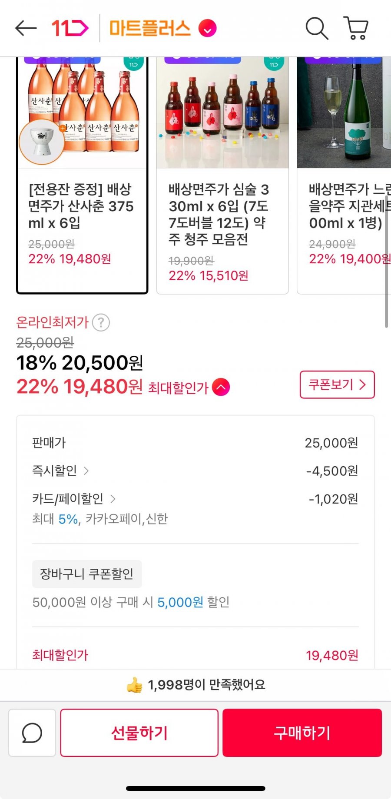391x799 pixels.
Task: Tap the dedicated glass circle image
Action: tap(42, 141)
